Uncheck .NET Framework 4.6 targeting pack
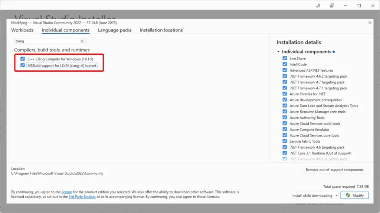The image size is (380, 213). coord(285,147)
